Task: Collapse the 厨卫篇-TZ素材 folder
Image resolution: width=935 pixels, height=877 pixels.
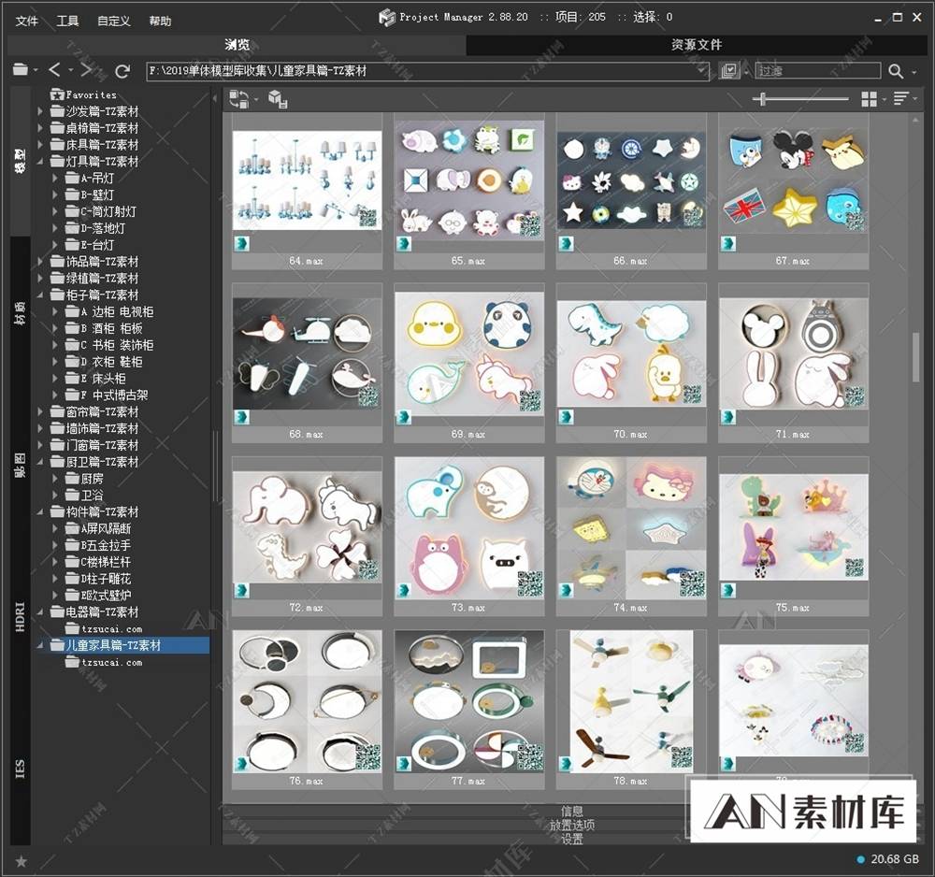Action: [x=40, y=462]
